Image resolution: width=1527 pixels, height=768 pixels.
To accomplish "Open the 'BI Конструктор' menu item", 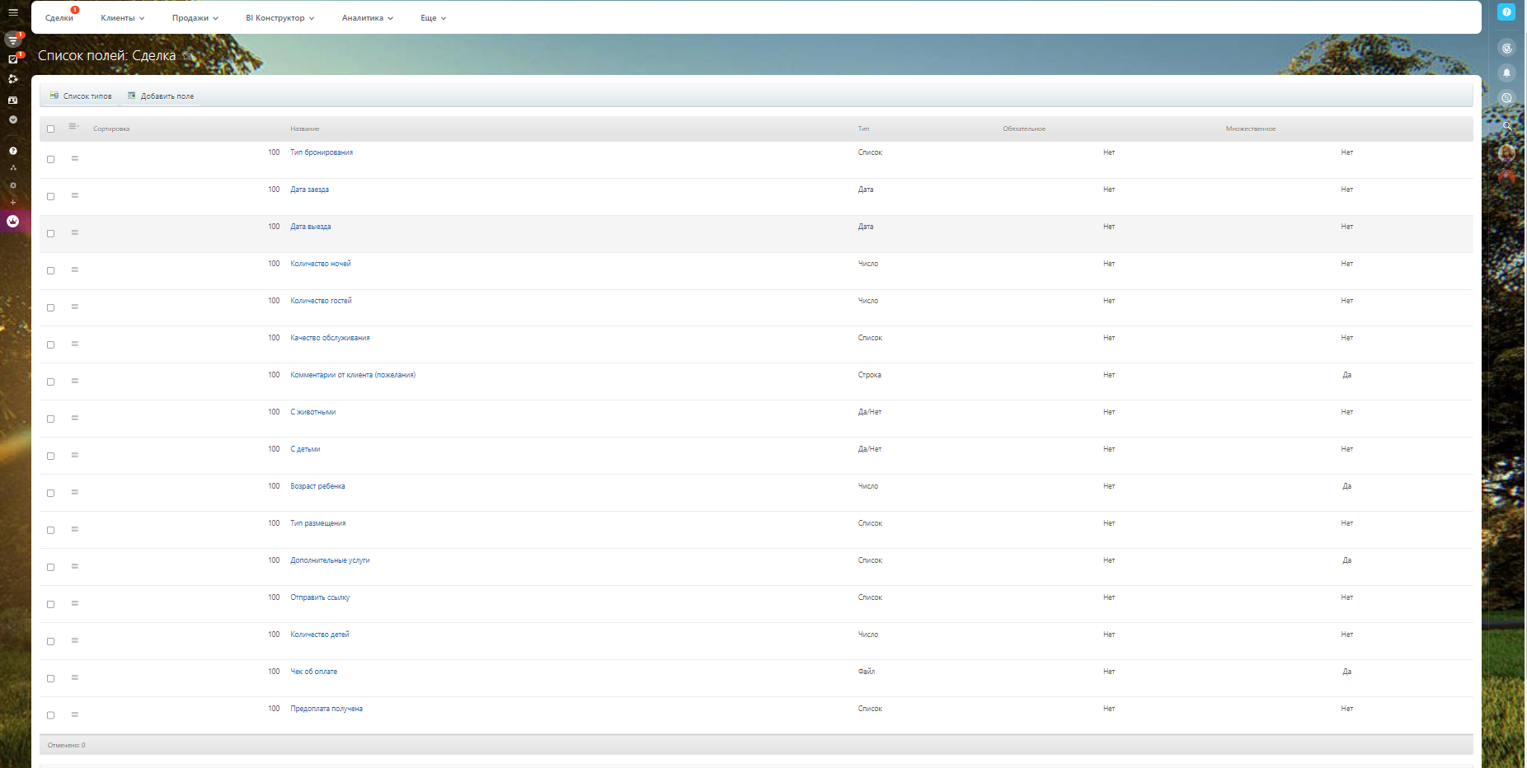I will (x=280, y=18).
